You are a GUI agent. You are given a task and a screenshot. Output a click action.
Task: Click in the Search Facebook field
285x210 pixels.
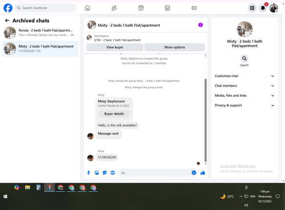(46, 8)
